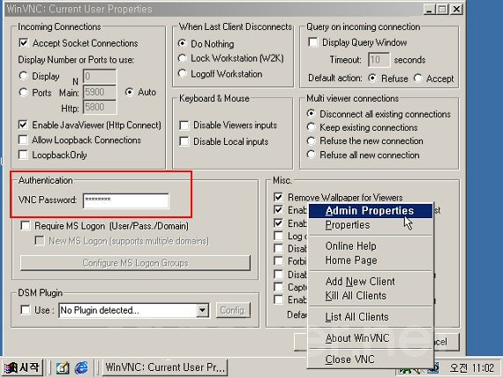Minimize the WinVNC properties window
Viewport: 503px width, 378px height.
point(429,9)
